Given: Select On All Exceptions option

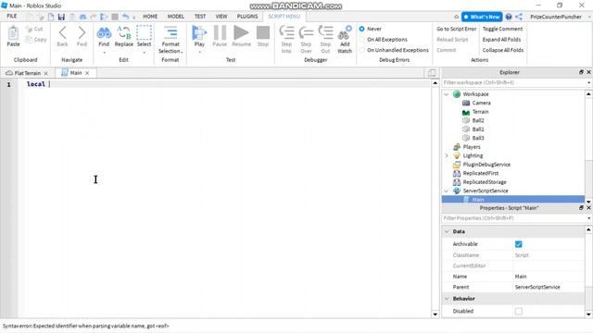Looking at the screenshot, I should click(362, 39).
